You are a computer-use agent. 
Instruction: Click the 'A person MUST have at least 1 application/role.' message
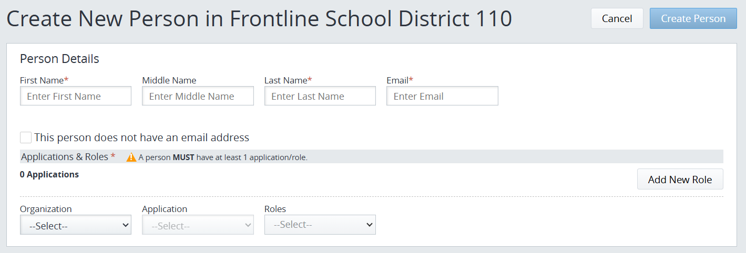pos(223,157)
